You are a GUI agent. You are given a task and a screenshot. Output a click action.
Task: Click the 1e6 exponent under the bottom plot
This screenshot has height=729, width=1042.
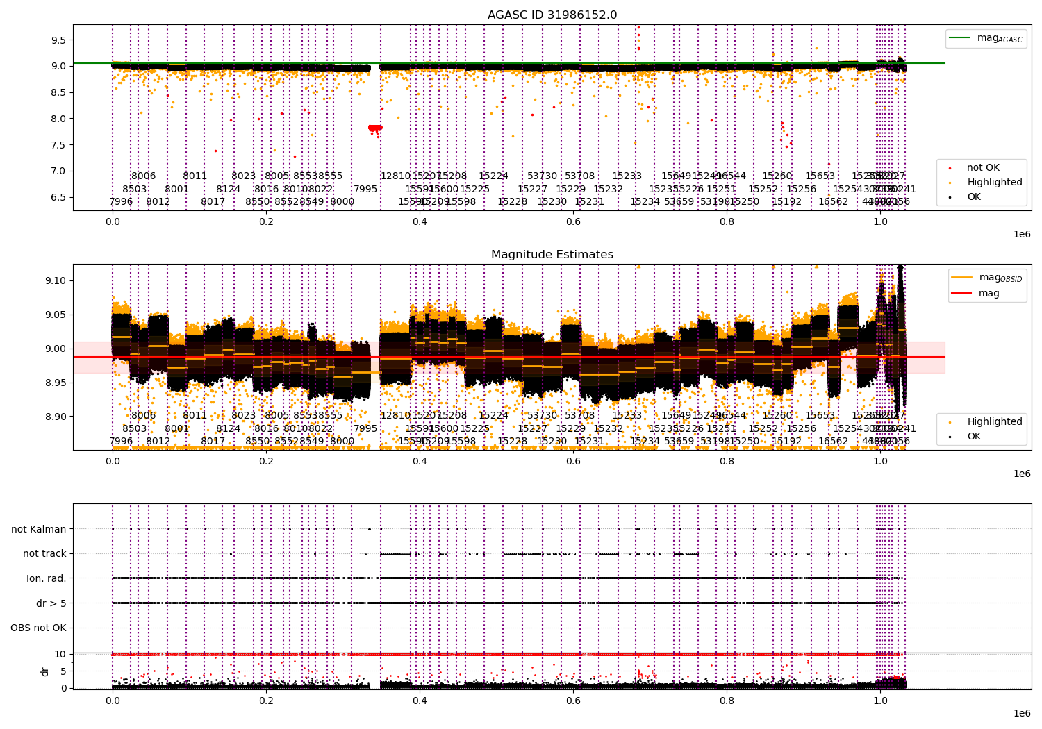pos(1022,714)
